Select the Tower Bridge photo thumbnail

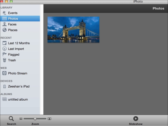pos(73,30)
